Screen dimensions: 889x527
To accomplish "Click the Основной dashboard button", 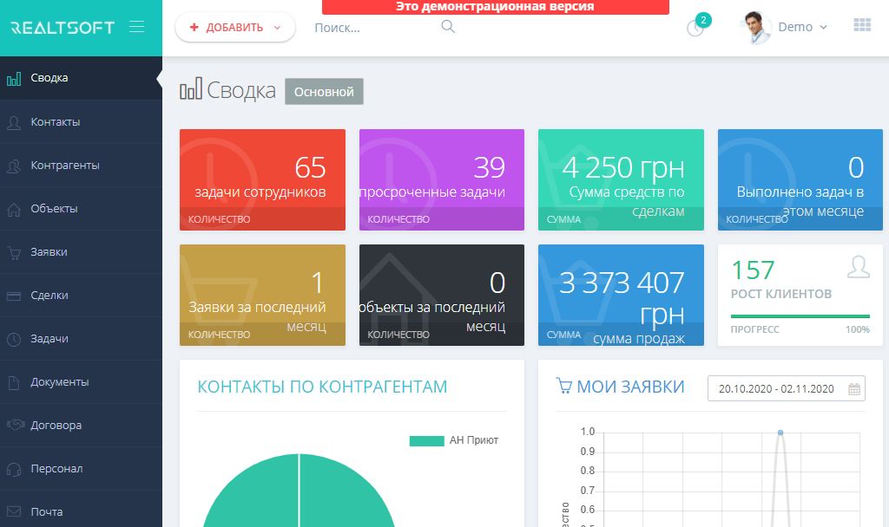I will [324, 92].
